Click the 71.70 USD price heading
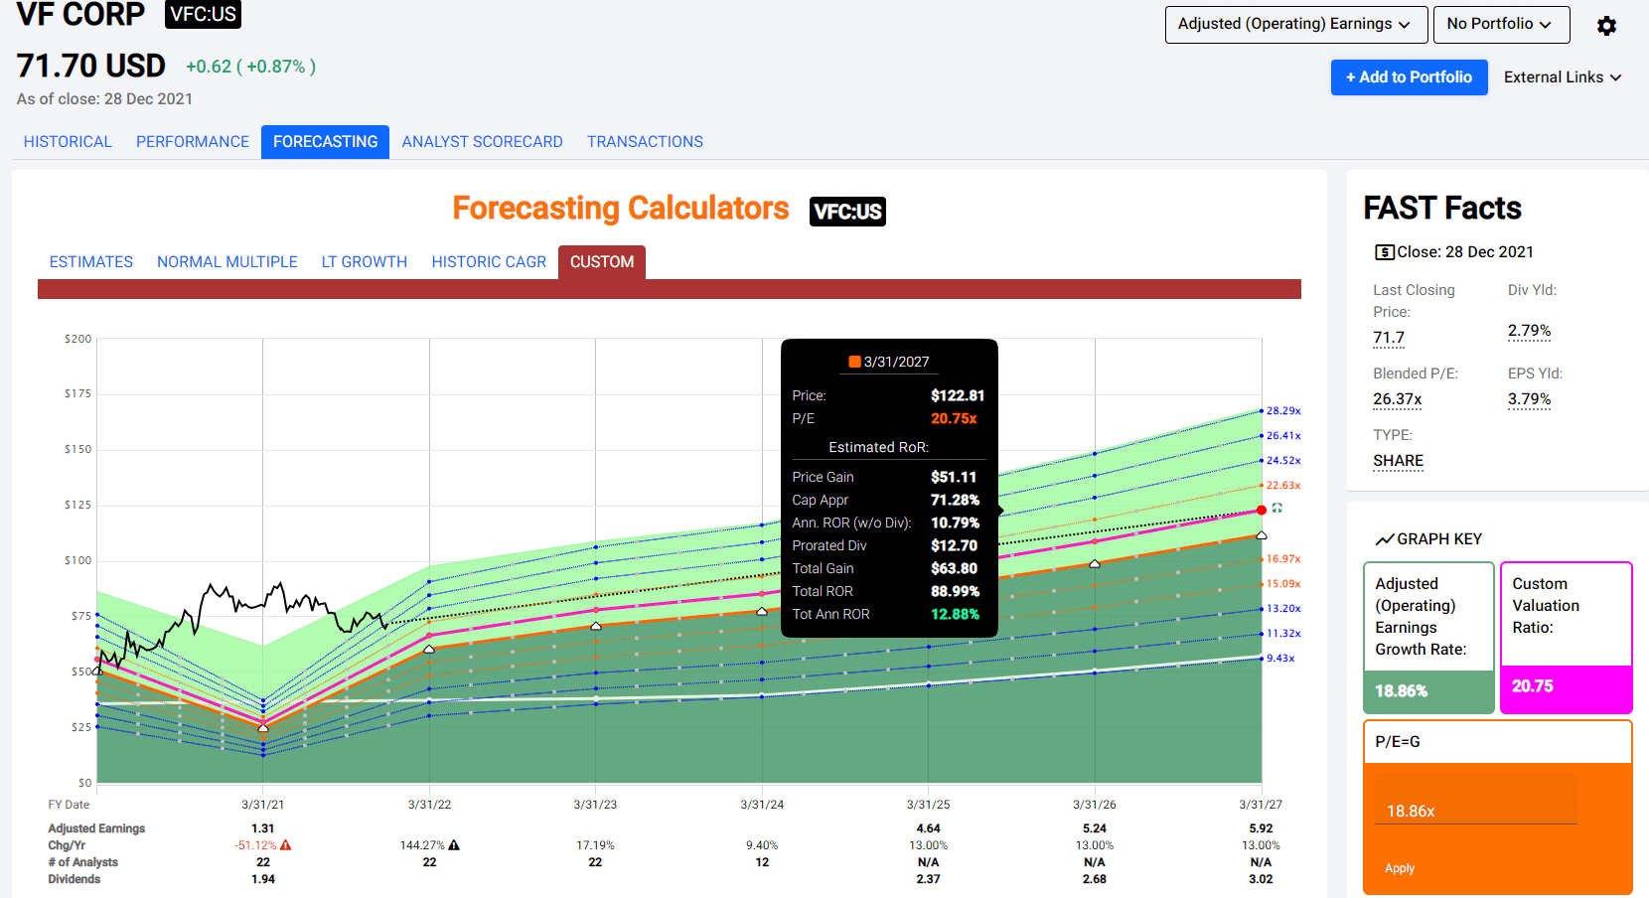1649x898 pixels. 91,66
